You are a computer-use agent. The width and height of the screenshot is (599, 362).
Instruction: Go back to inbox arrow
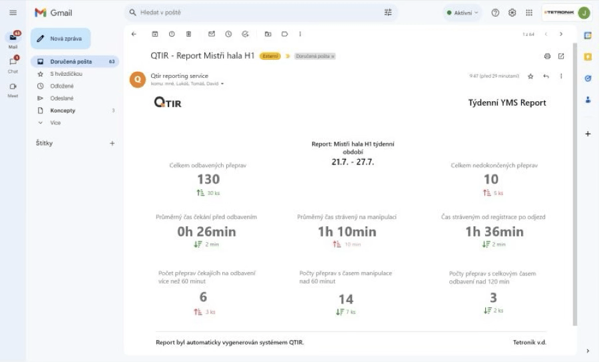[134, 34]
